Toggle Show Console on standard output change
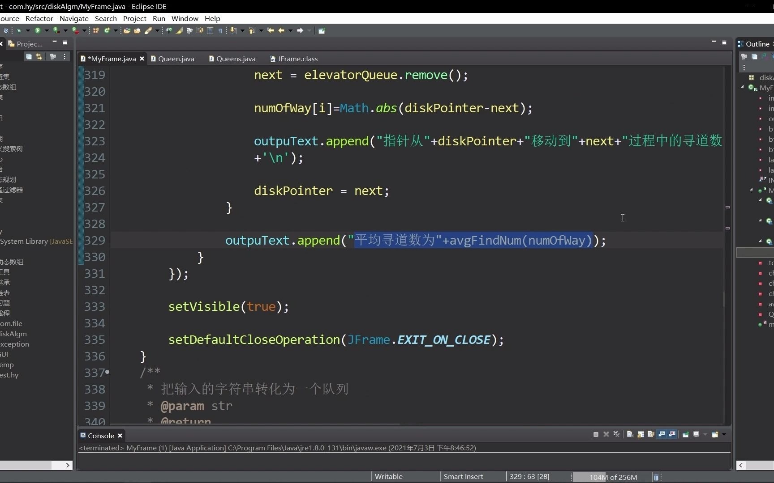Viewport: 774px width, 483px height. pyautogui.click(x=662, y=434)
